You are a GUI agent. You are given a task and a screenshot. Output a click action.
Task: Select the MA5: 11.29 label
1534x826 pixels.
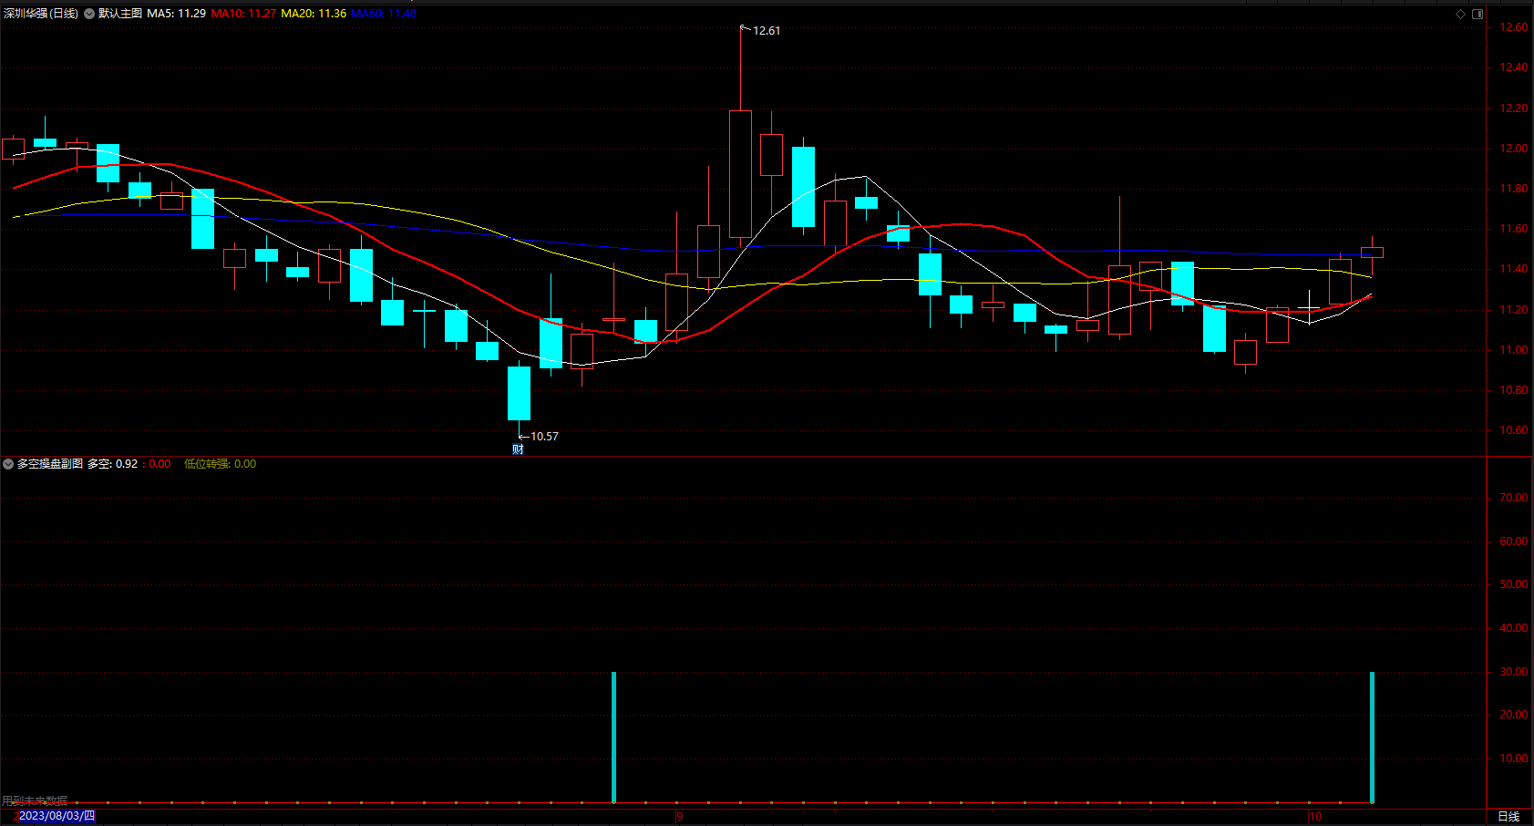coord(176,14)
